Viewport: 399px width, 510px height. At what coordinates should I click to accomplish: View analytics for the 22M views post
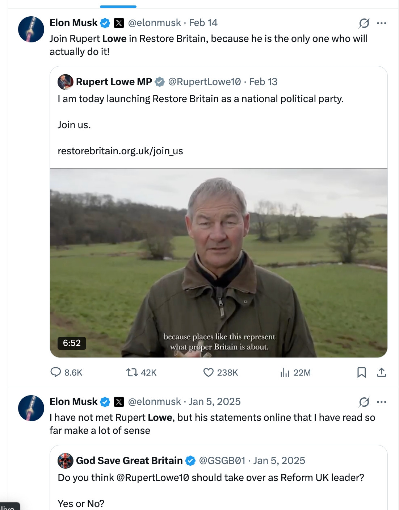(x=285, y=372)
